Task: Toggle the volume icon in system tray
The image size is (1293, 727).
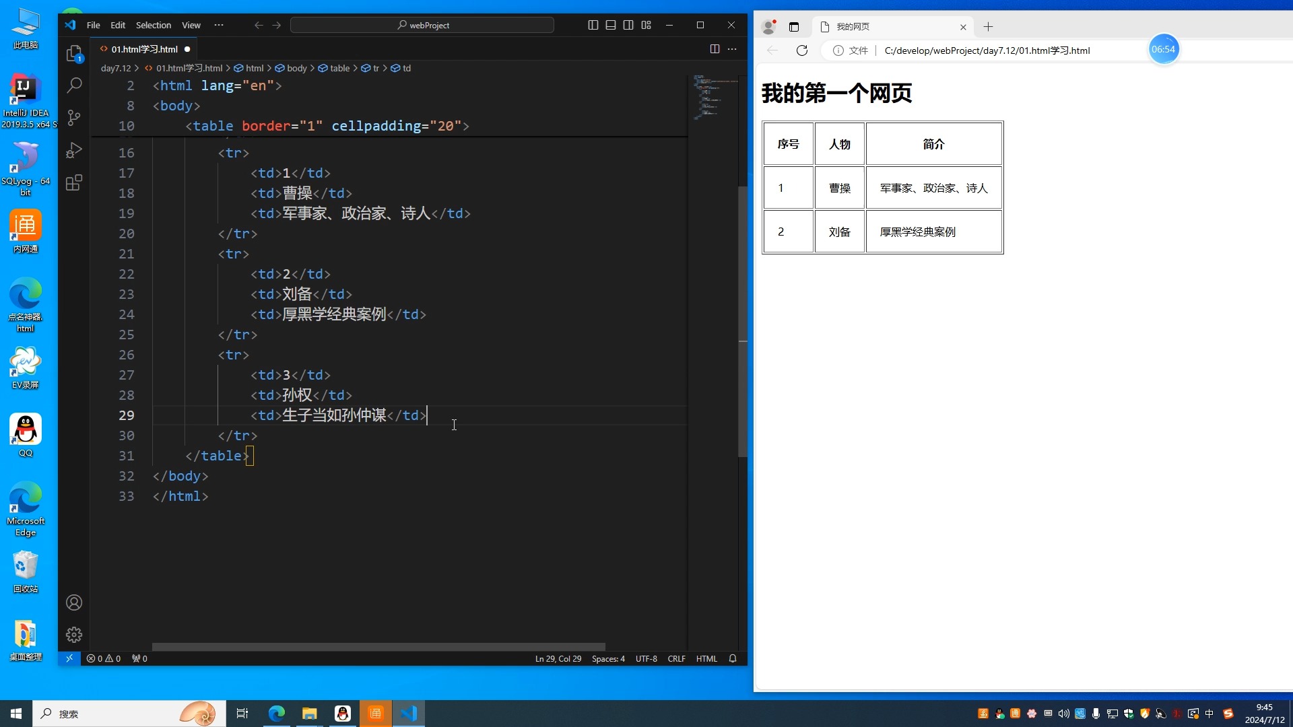Action: click(x=1064, y=714)
